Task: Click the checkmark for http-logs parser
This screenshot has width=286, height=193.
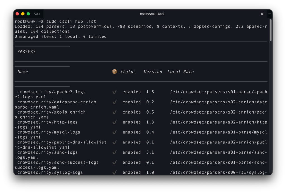Action: 115,122
